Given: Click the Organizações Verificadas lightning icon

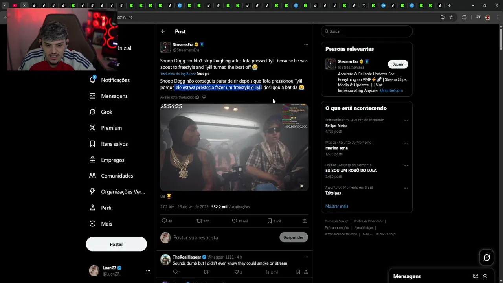Looking at the screenshot, I should coord(92,192).
